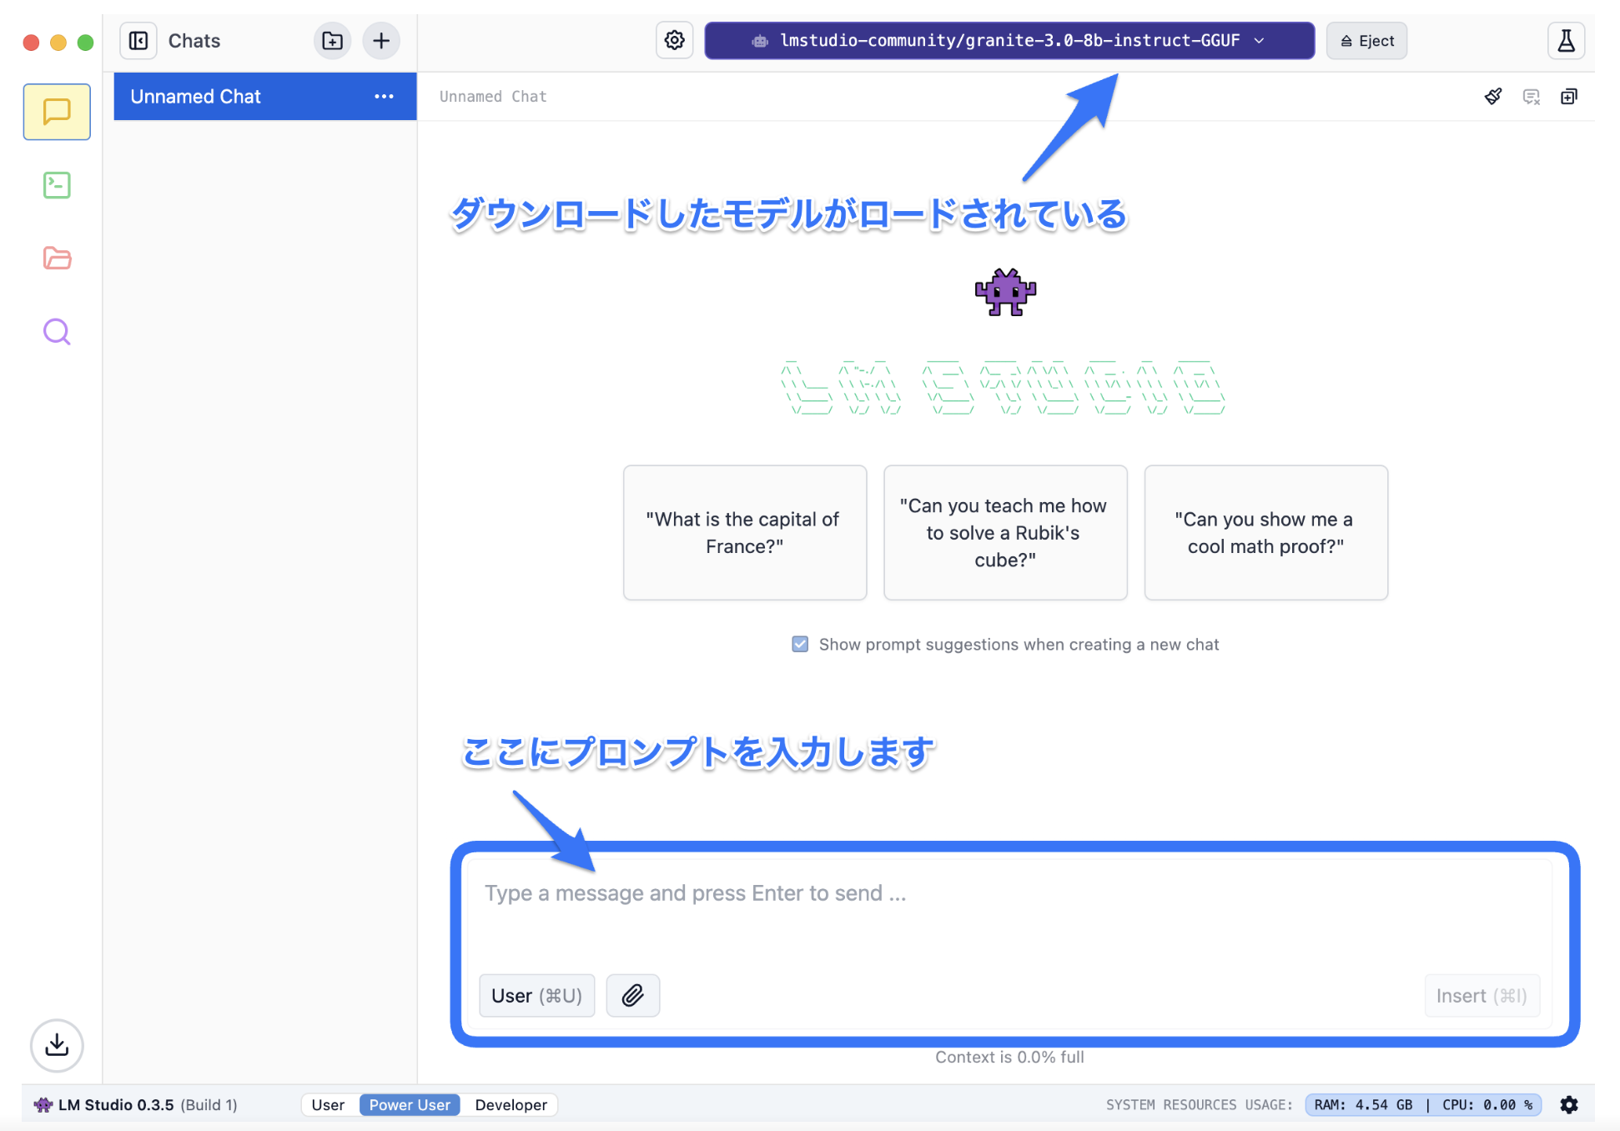
Task: Start a new chat with plus icon
Action: (x=381, y=41)
